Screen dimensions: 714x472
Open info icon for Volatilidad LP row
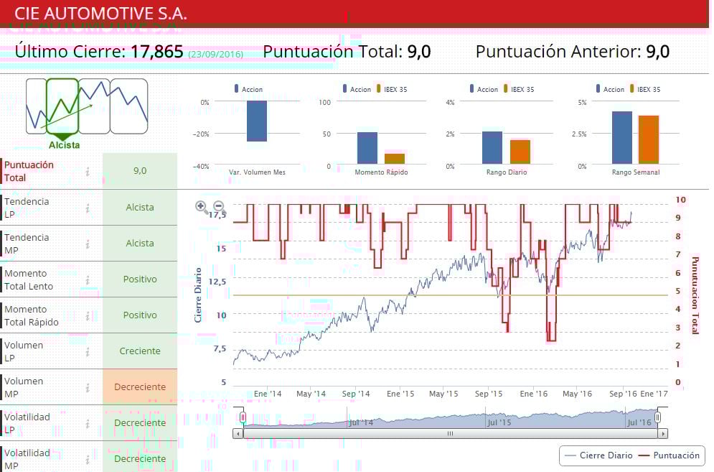[x=88, y=424]
